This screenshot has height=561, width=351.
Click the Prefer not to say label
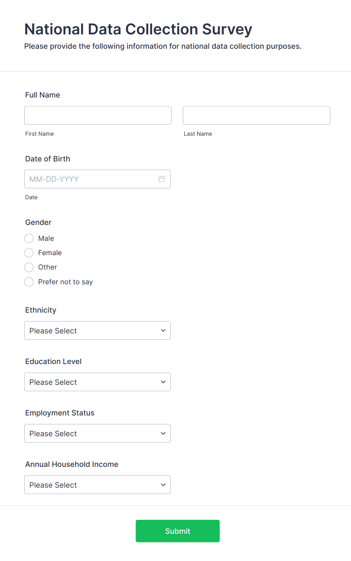[x=65, y=282]
